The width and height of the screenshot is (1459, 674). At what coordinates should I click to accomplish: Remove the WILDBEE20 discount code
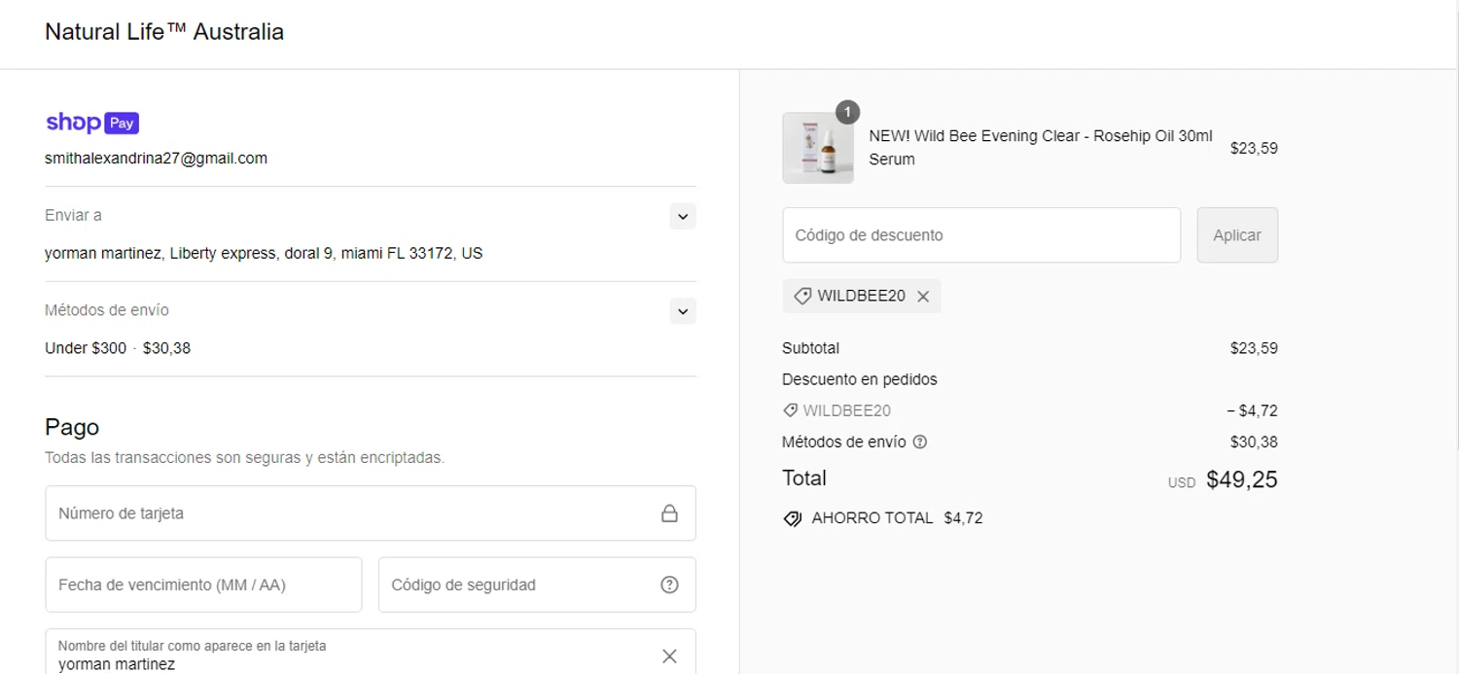(923, 297)
